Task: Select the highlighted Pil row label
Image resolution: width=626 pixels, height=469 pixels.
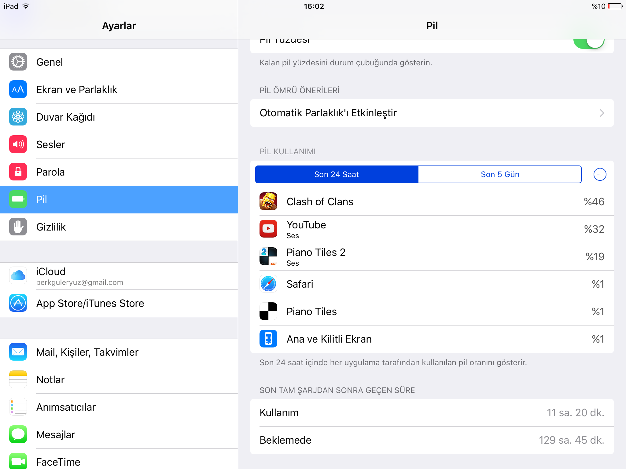Action: pyautogui.click(x=42, y=199)
